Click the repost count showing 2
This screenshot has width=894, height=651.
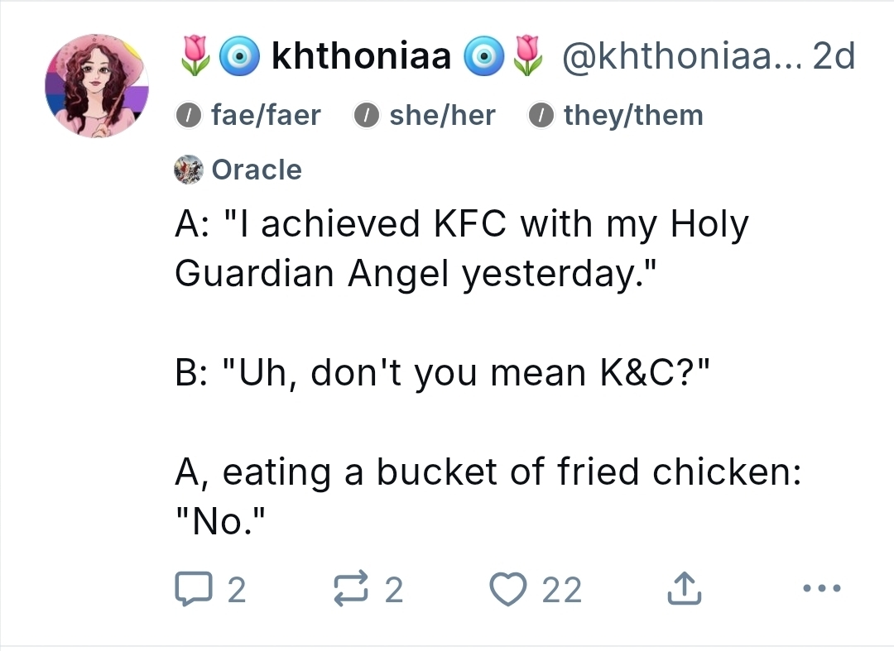click(x=394, y=591)
